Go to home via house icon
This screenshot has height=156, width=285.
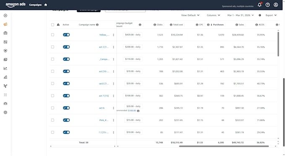[x=46, y=5]
